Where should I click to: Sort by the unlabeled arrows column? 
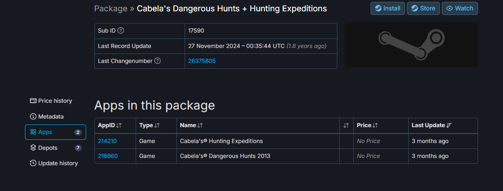point(346,126)
